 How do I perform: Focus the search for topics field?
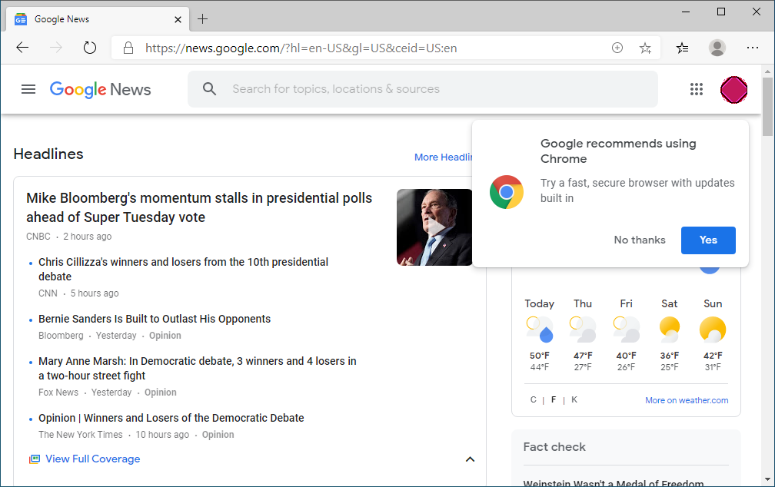[423, 89]
